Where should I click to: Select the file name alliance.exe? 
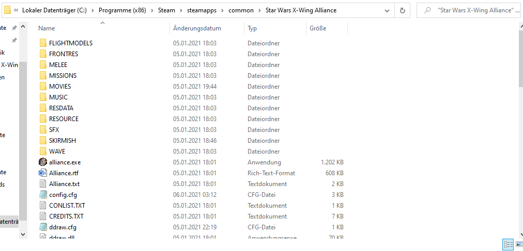[65, 162]
